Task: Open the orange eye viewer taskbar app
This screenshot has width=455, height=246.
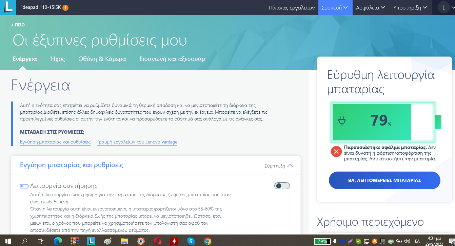Action: tap(140, 241)
